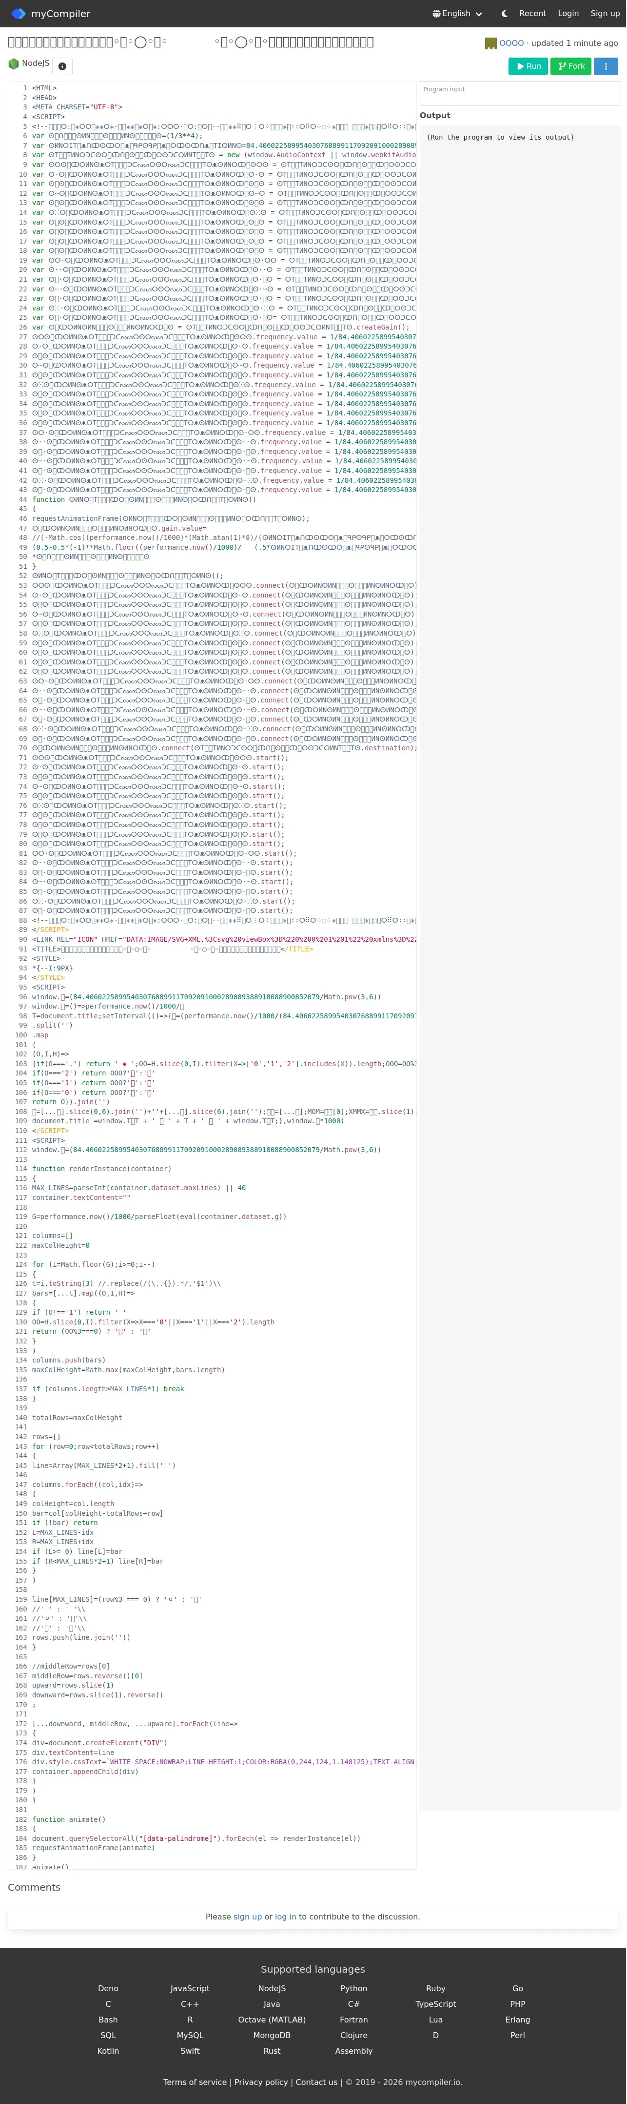627x2104 pixels.
Task: Open Go in supported languages
Action: (518, 1988)
